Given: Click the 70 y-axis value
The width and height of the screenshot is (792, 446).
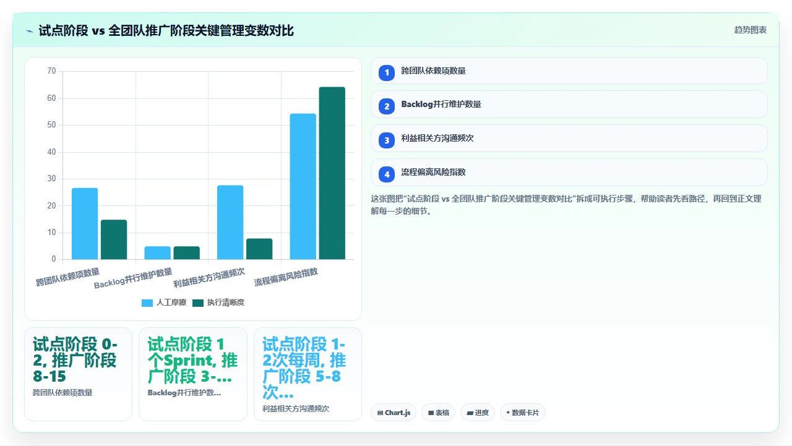Looking at the screenshot, I should (51, 71).
